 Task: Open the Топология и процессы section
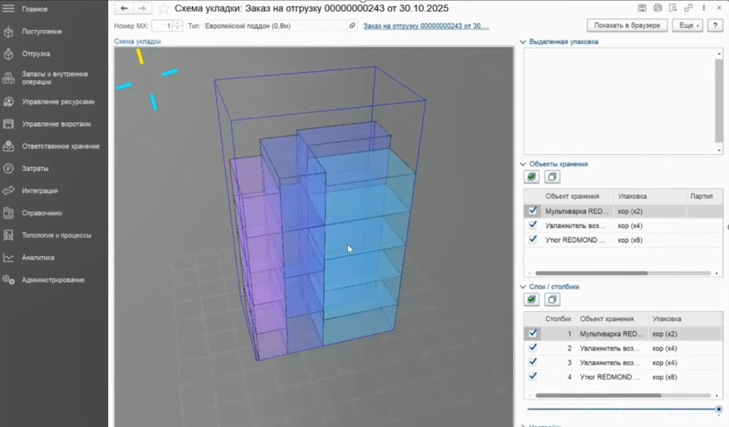[x=57, y=236]
